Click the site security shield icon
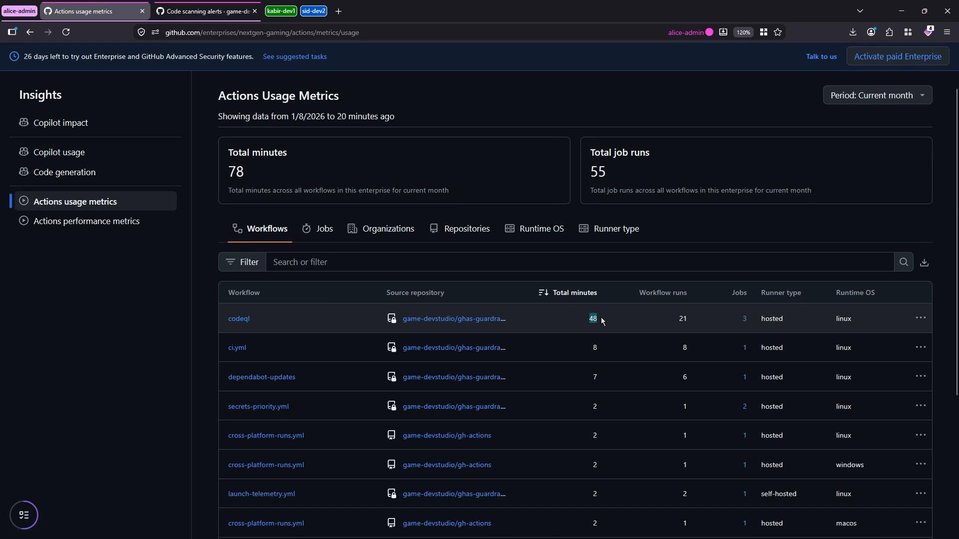The height and width of the screenshot is (539, 959). 141,32
